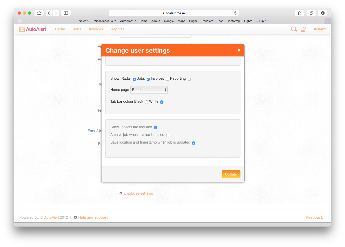This screenshot has height=247, width=345.
Task: Show all tabs overview button
Action: coord(311,13)
